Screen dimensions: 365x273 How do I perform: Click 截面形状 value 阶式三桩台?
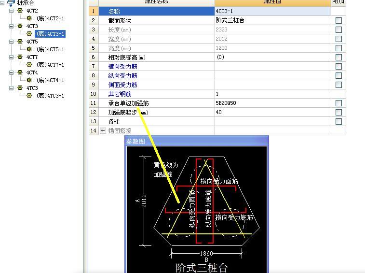[272, 20]
